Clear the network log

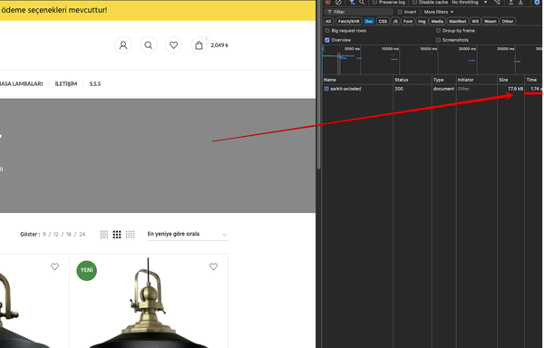coord(338,3)
